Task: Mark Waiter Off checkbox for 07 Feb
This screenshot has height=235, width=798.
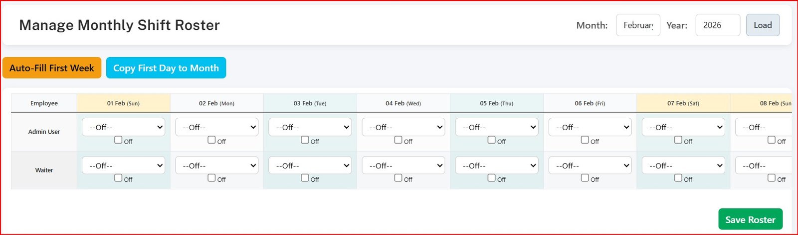Action: (678, 178)
